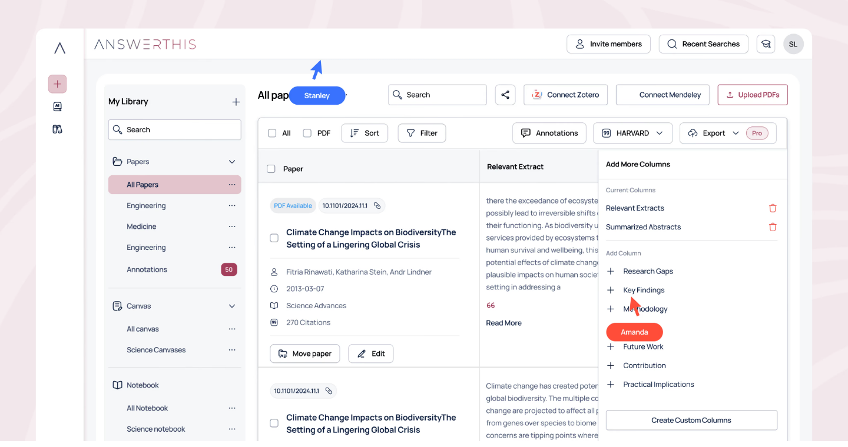This screenshot has height=447, width=848.
Task: Delete the Summarized Abstracts column
Action: (x=773, y=227)
